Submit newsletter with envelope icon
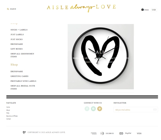This screenshot has height=140, width=161. [x=155, y=109]
